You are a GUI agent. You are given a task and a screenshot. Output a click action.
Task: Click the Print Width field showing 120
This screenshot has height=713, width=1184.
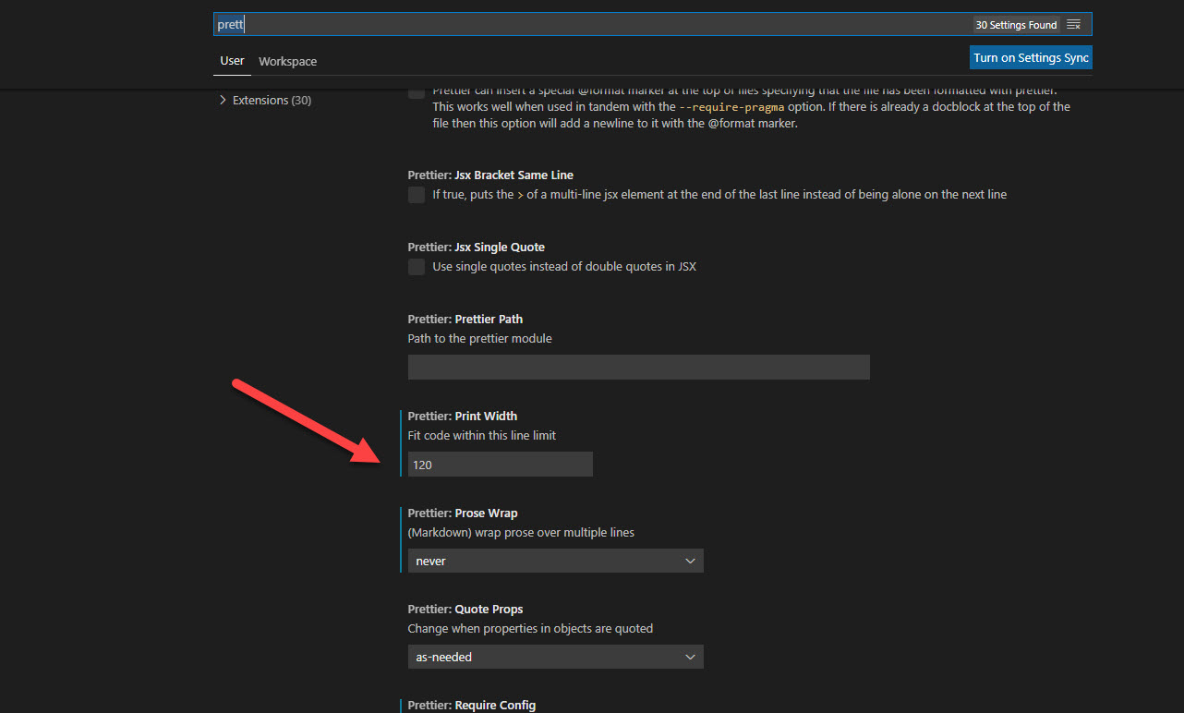[x=500, y=465]
